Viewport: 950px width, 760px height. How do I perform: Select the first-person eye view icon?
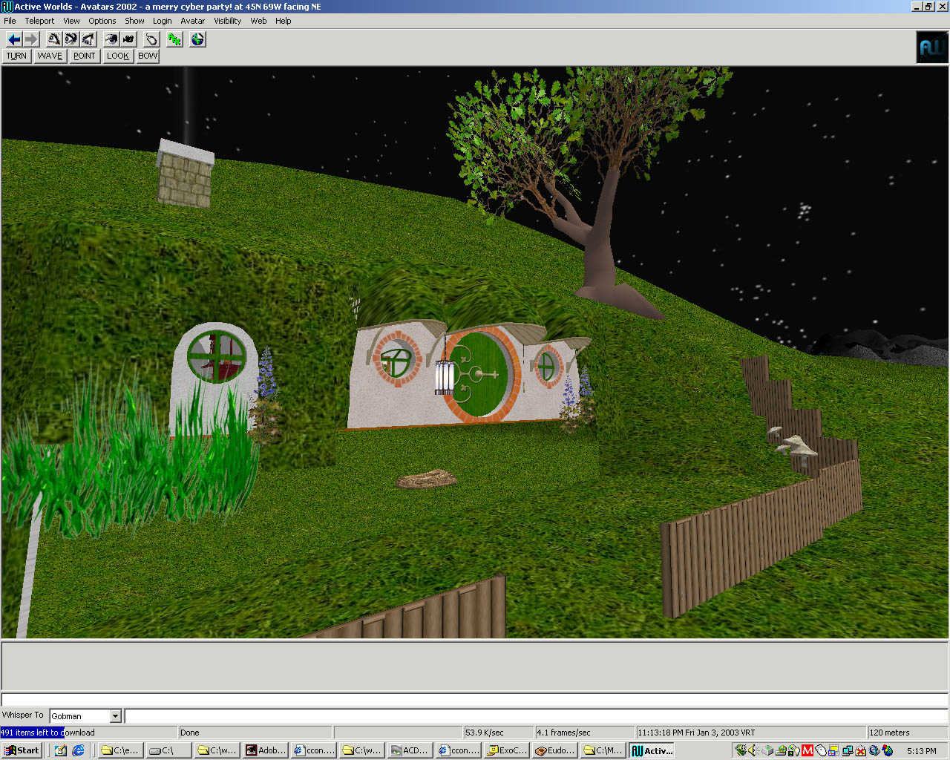[111, 39]
